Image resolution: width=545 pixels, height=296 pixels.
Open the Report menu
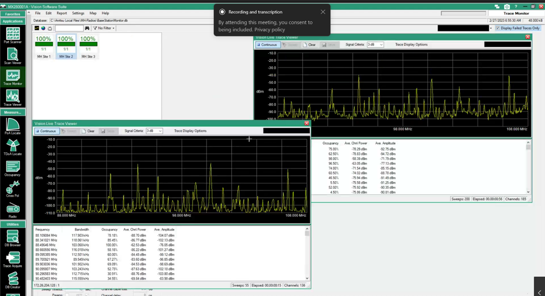click(62, 13)
